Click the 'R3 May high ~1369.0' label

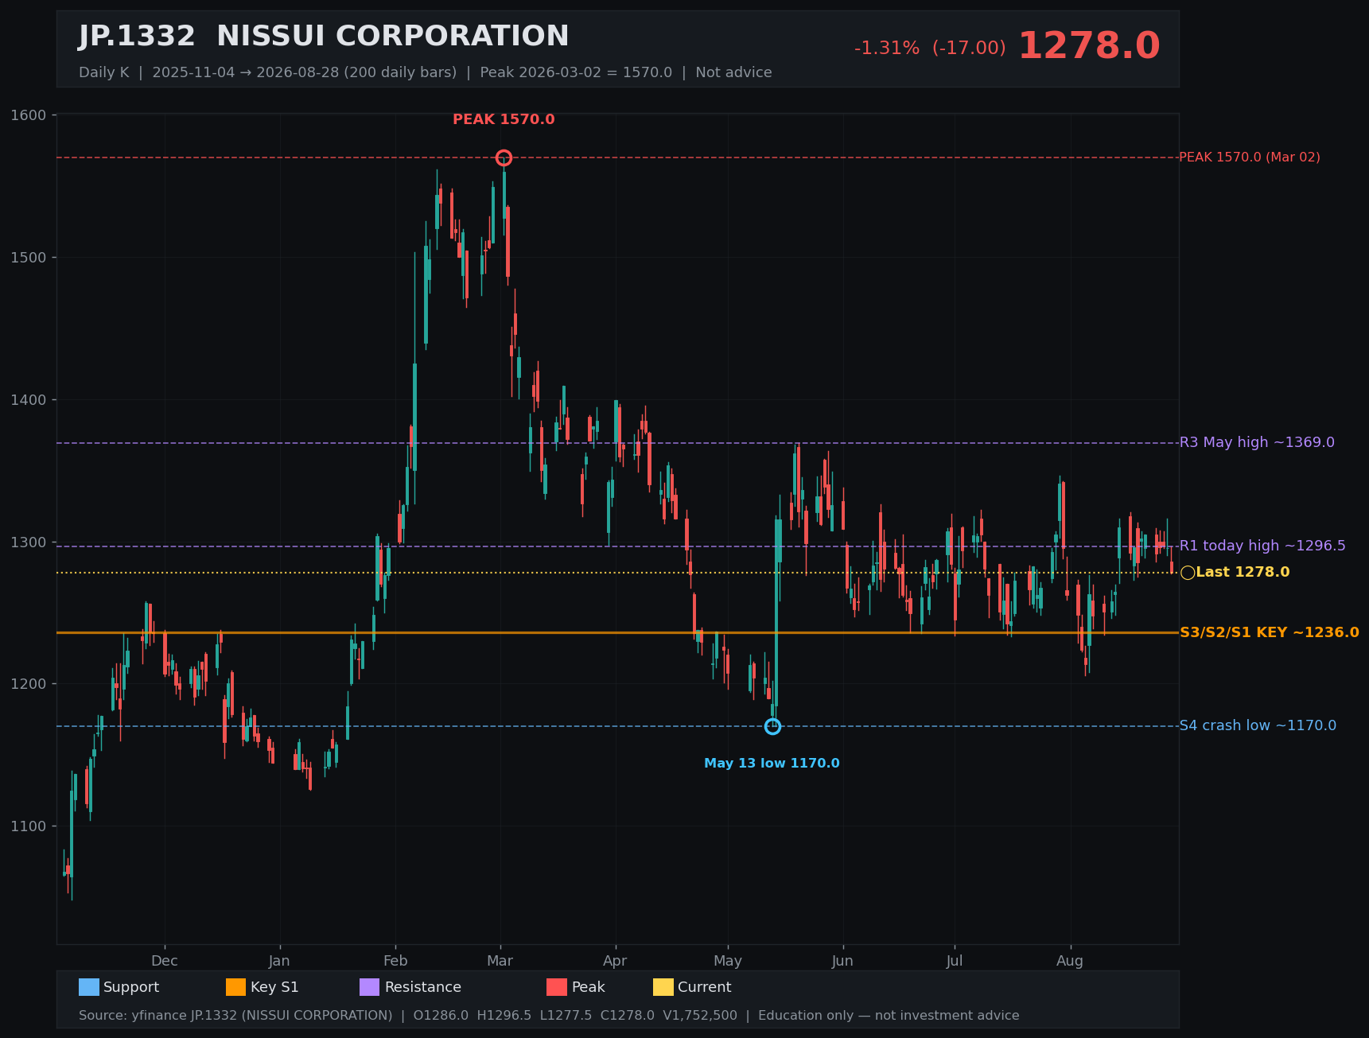pos(1257,442)
